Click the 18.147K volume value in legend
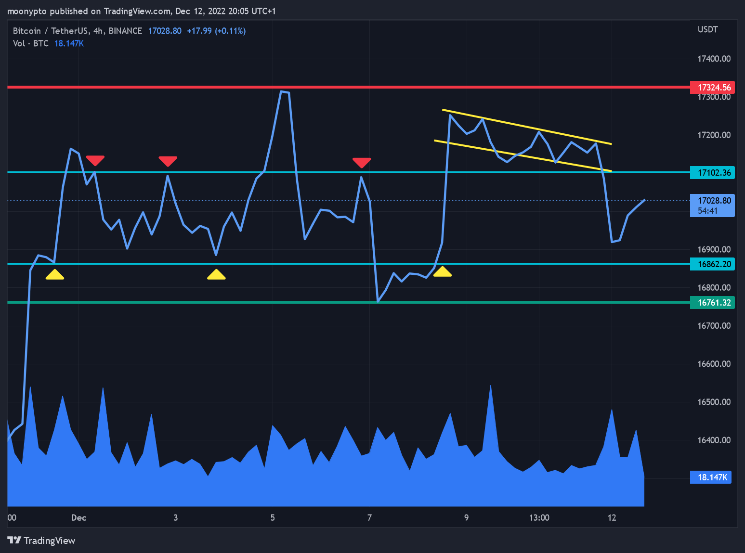The image size is (745, 553). click(x=69, y=43)
